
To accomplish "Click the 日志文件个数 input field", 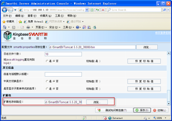I will (x=63, y=54).
